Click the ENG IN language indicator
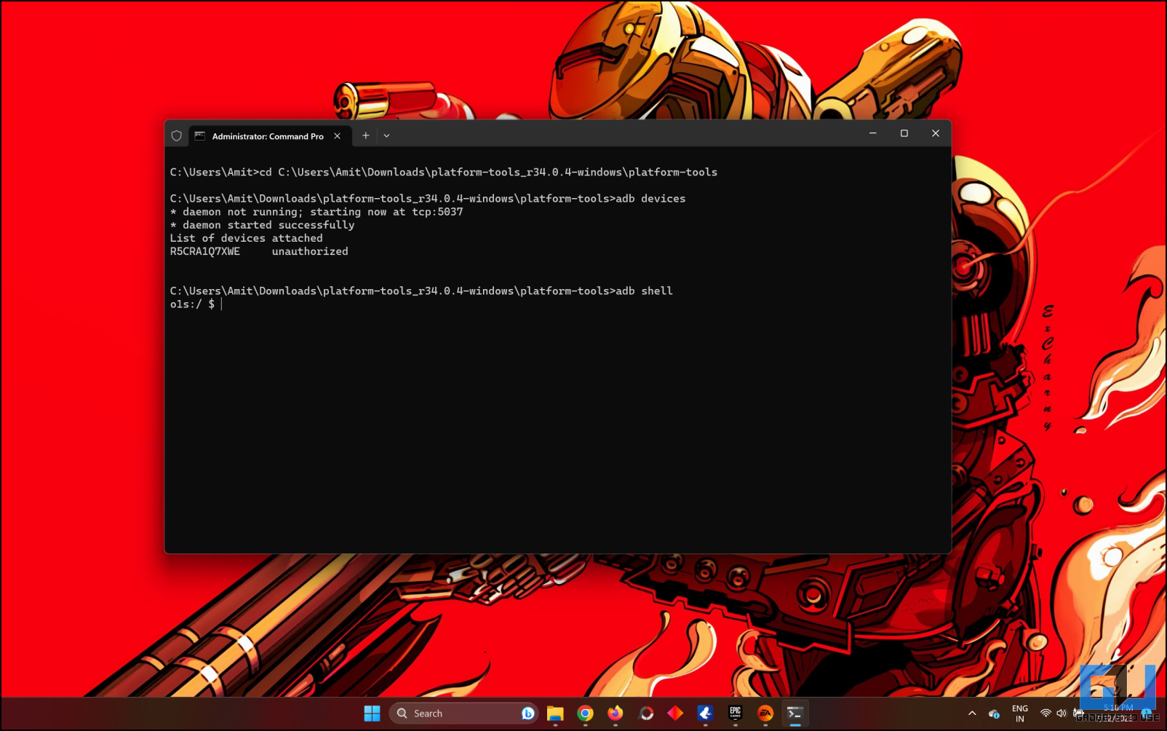Screen dimensions: 1167x731 click(1020, 714)
